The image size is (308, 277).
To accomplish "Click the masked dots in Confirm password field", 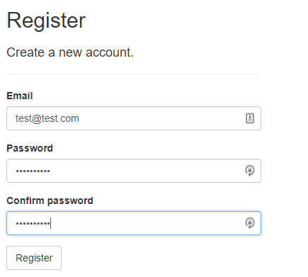I will pyautogui.click(x=33, y=223).
